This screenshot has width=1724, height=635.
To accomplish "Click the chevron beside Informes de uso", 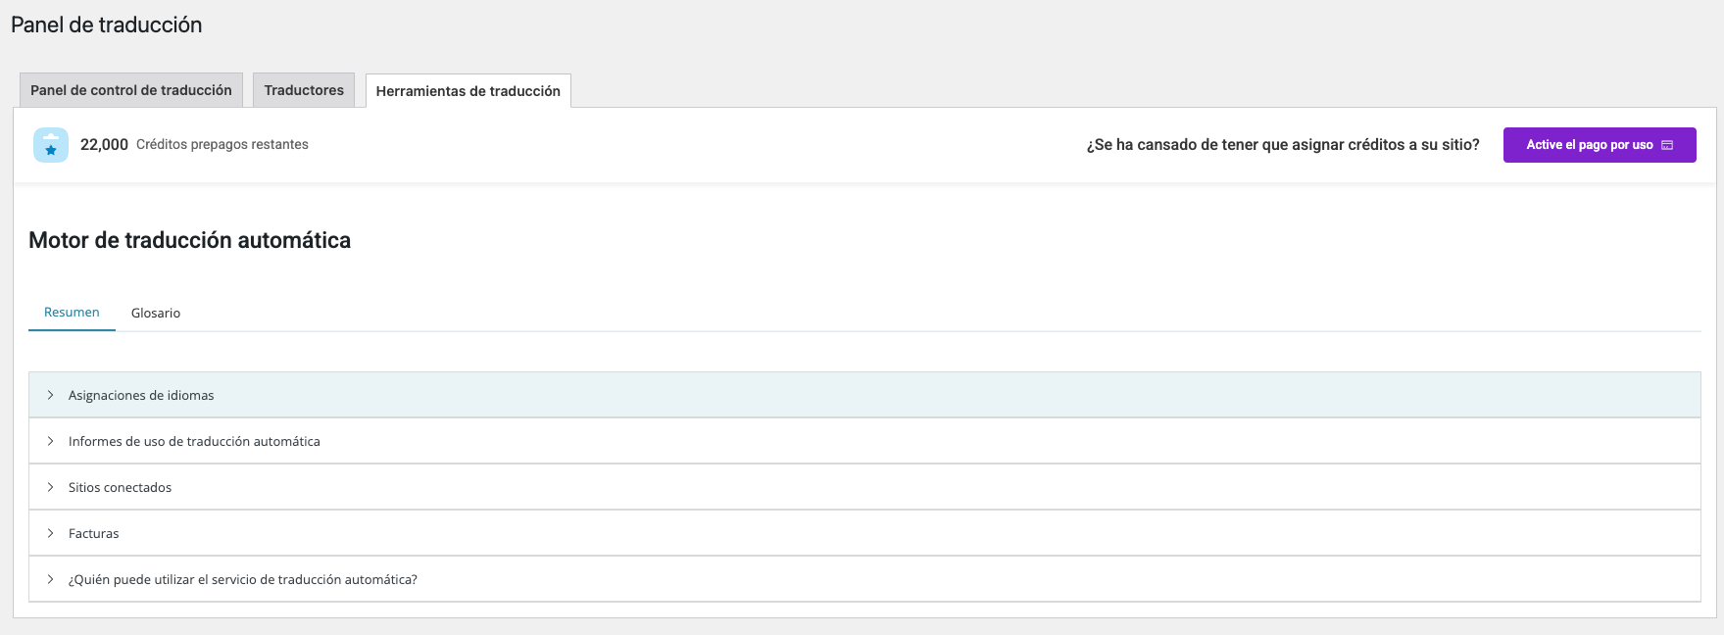I will coord(50,441).
